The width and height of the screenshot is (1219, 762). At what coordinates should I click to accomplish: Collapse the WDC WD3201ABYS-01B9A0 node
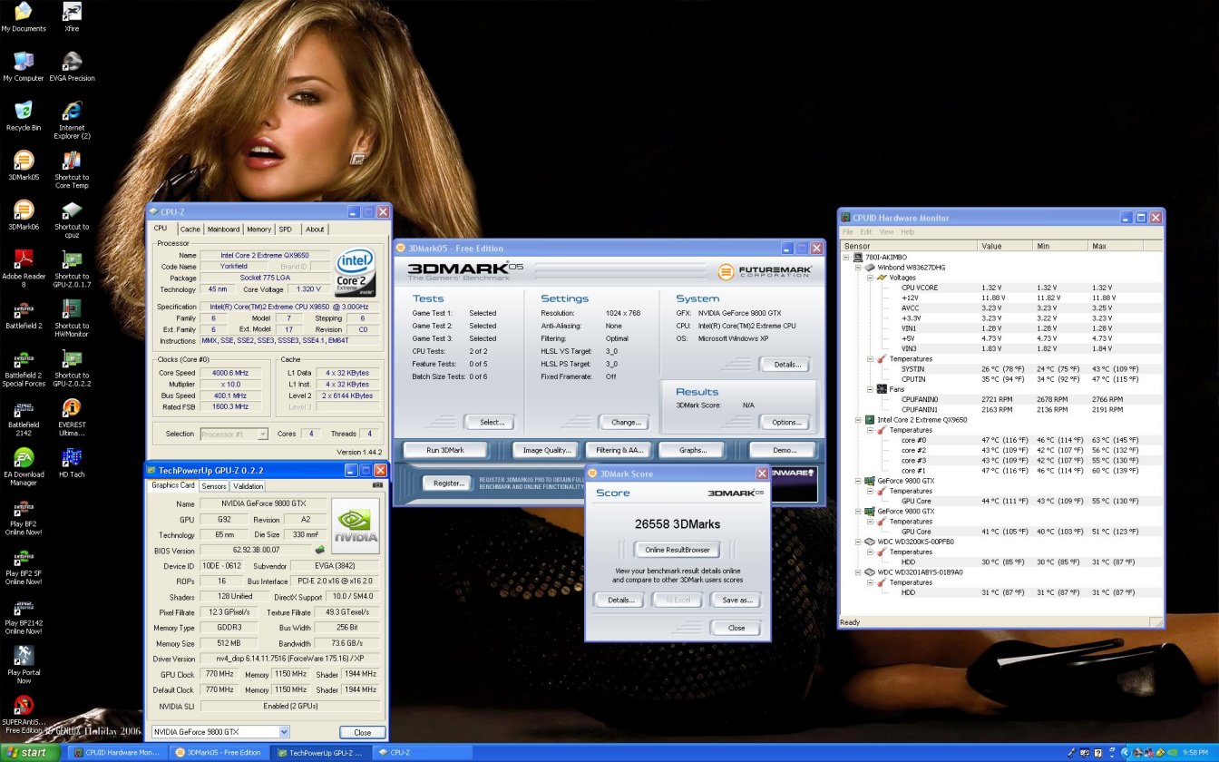[858, 572]
